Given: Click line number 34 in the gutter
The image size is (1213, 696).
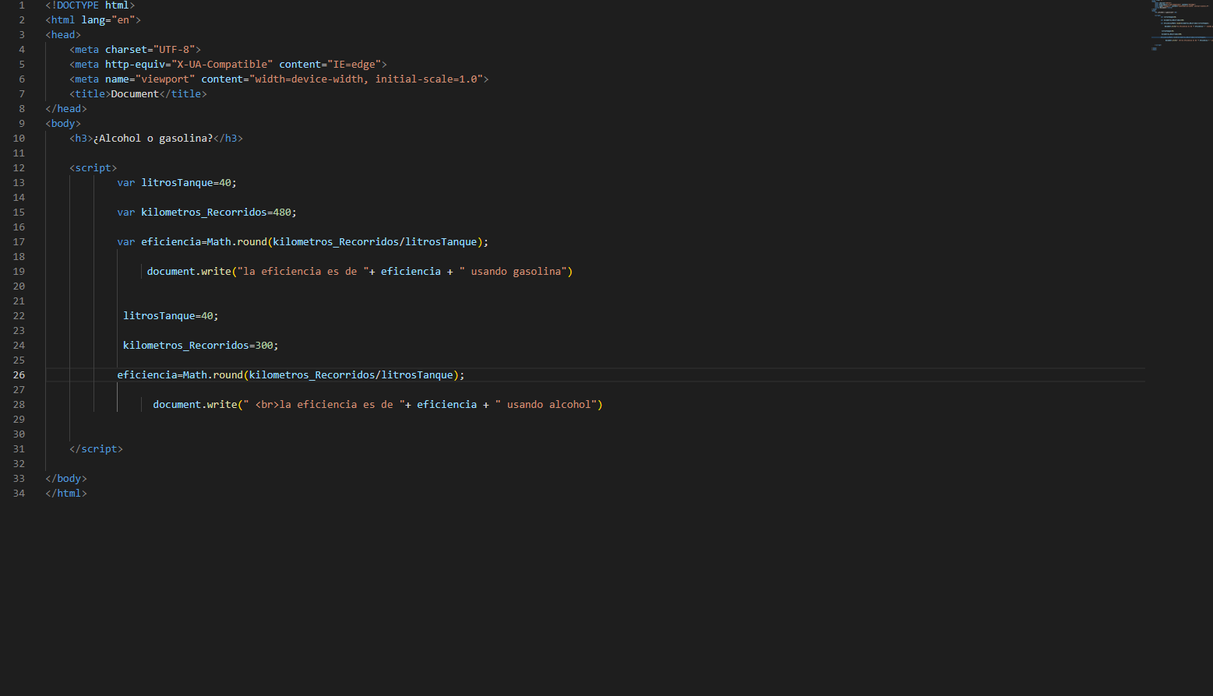Looking at the screenshot, I should (19, 494).
